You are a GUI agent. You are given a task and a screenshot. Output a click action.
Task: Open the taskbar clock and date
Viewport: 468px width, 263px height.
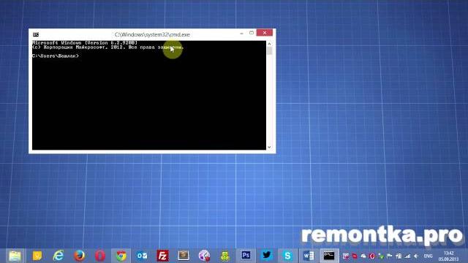[448, 256]
